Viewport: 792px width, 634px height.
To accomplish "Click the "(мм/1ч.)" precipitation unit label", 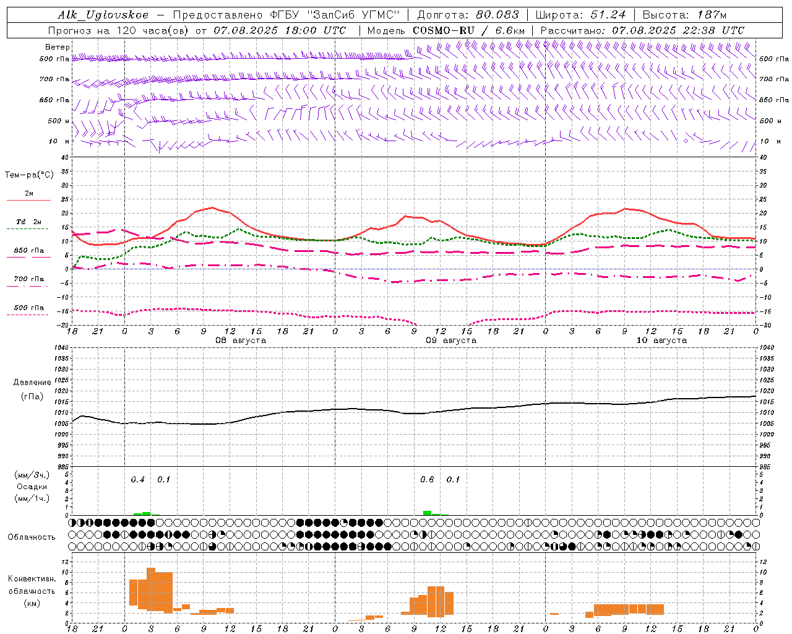I will tap(32, 498).
